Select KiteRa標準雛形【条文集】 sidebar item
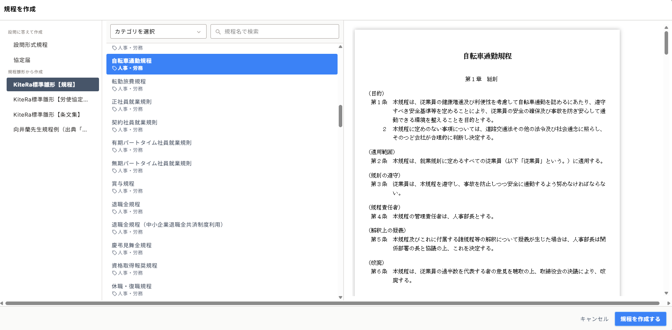Viewport: 672px width, 330px height. pyautogui.click(x=53, y=115)
